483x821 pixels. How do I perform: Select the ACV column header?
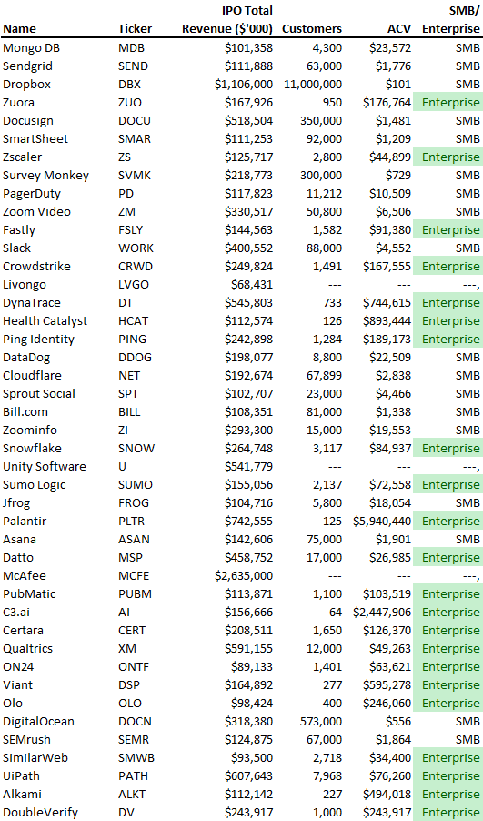pos(399,29)
